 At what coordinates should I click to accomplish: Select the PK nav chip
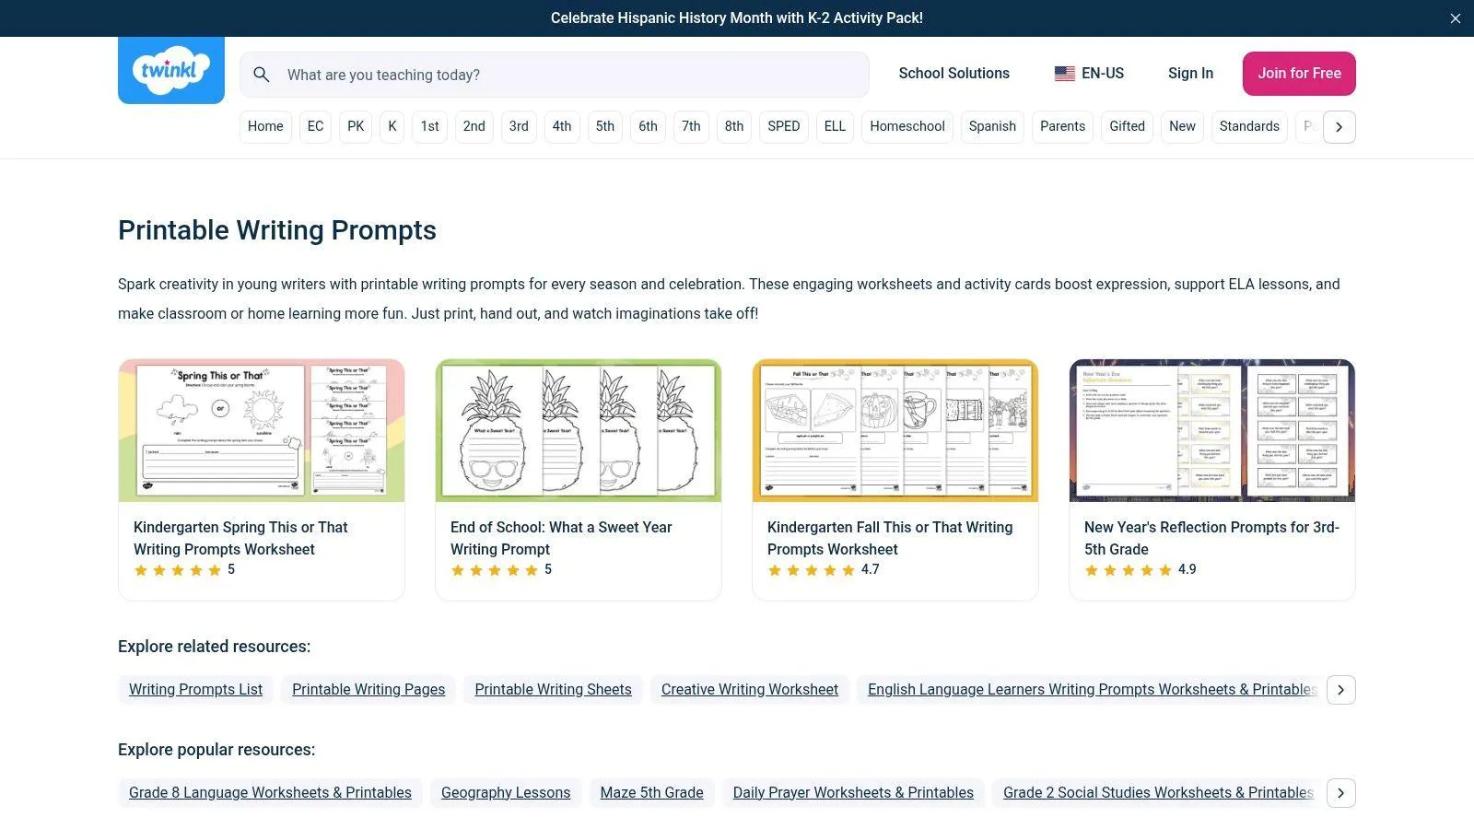click(x=356, y=127)
